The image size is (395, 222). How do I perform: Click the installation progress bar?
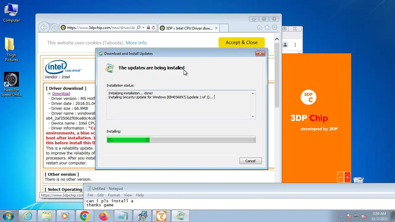[x=181, y=140]
